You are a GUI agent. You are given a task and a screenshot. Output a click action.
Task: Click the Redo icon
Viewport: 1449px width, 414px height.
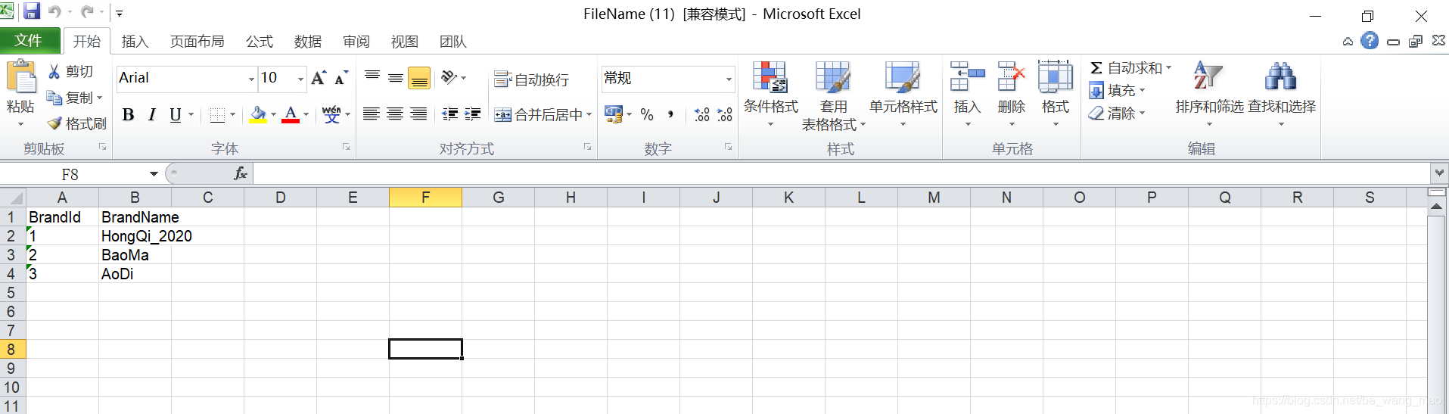[88, 12]
